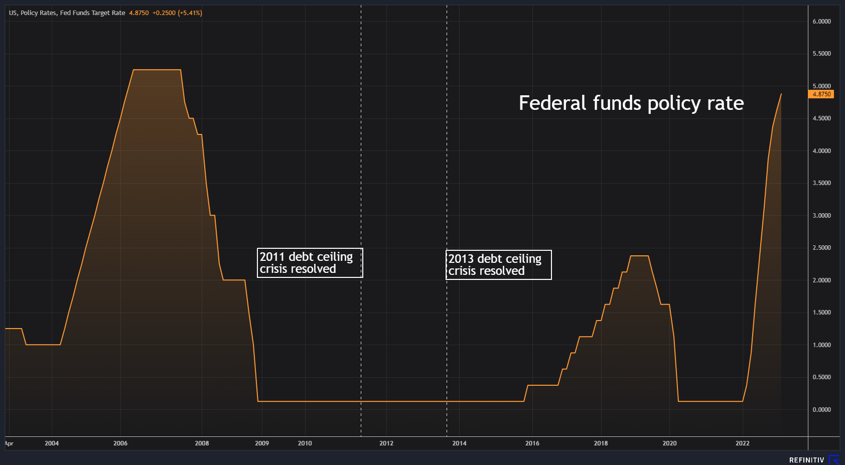Click the orange 4.8750 price label on the axis
845x465 pixels.
click(x=821, y=94)
